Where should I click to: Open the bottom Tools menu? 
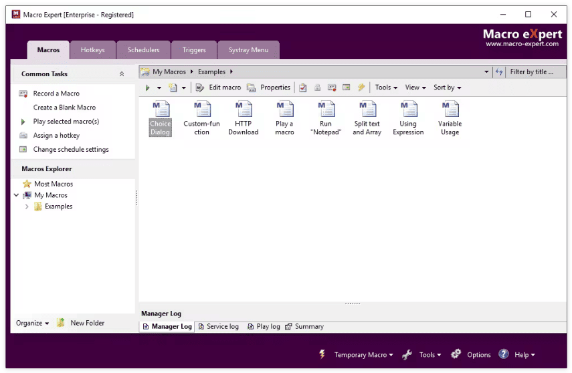pyautogui.click(x=430, y=355)
